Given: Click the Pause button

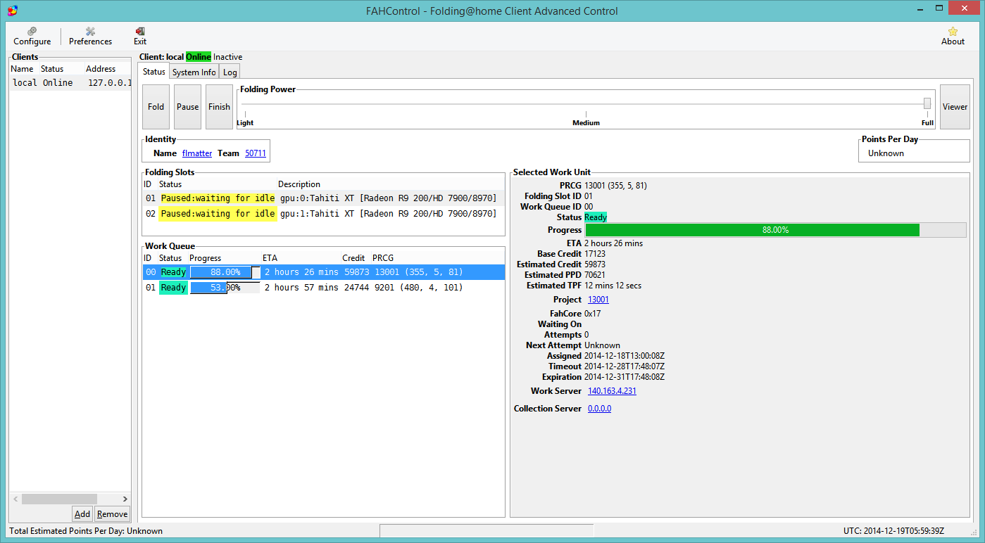Looking at the screenshot, I should (187, 107).
